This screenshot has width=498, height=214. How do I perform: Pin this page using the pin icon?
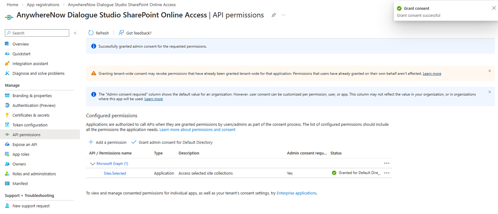pyautogui.click(x=274, y=15)
